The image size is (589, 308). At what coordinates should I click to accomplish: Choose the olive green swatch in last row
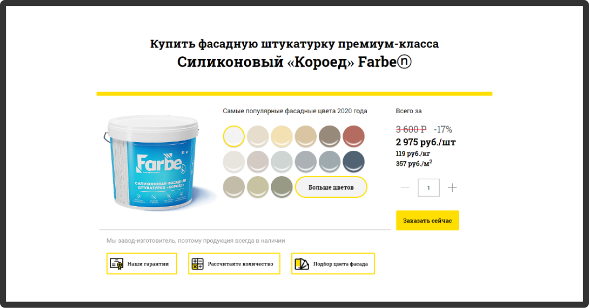[x=282, y=187]
